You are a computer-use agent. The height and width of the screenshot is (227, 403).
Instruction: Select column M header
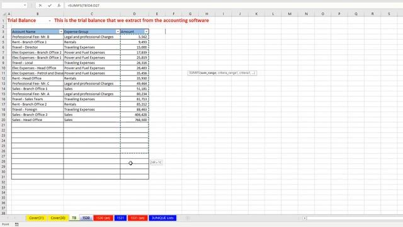[290, 14]
